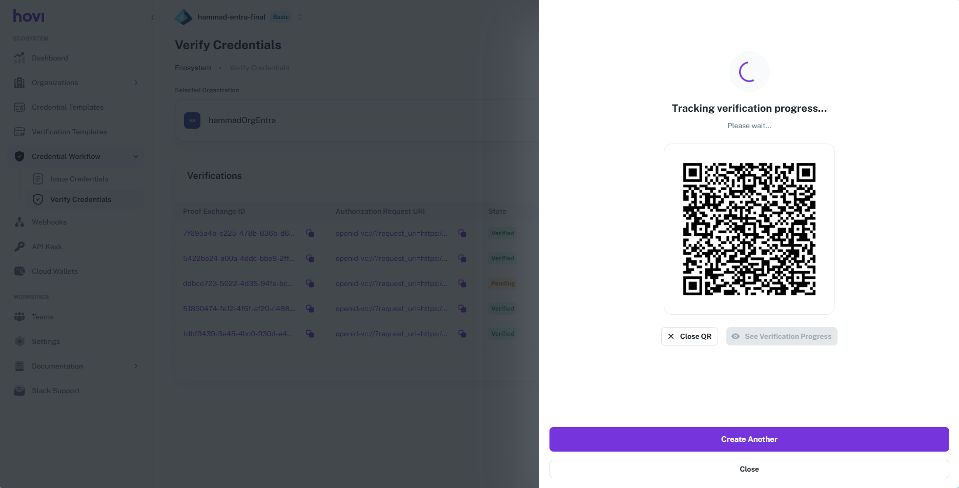Expand the Documentation submenu

tap(136, 366)
